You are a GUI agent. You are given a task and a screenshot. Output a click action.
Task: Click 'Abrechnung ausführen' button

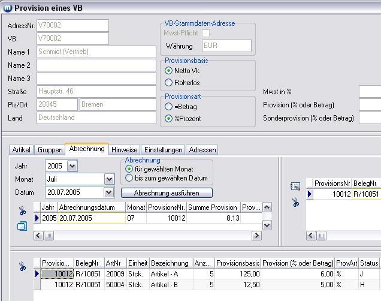(167, 193)
